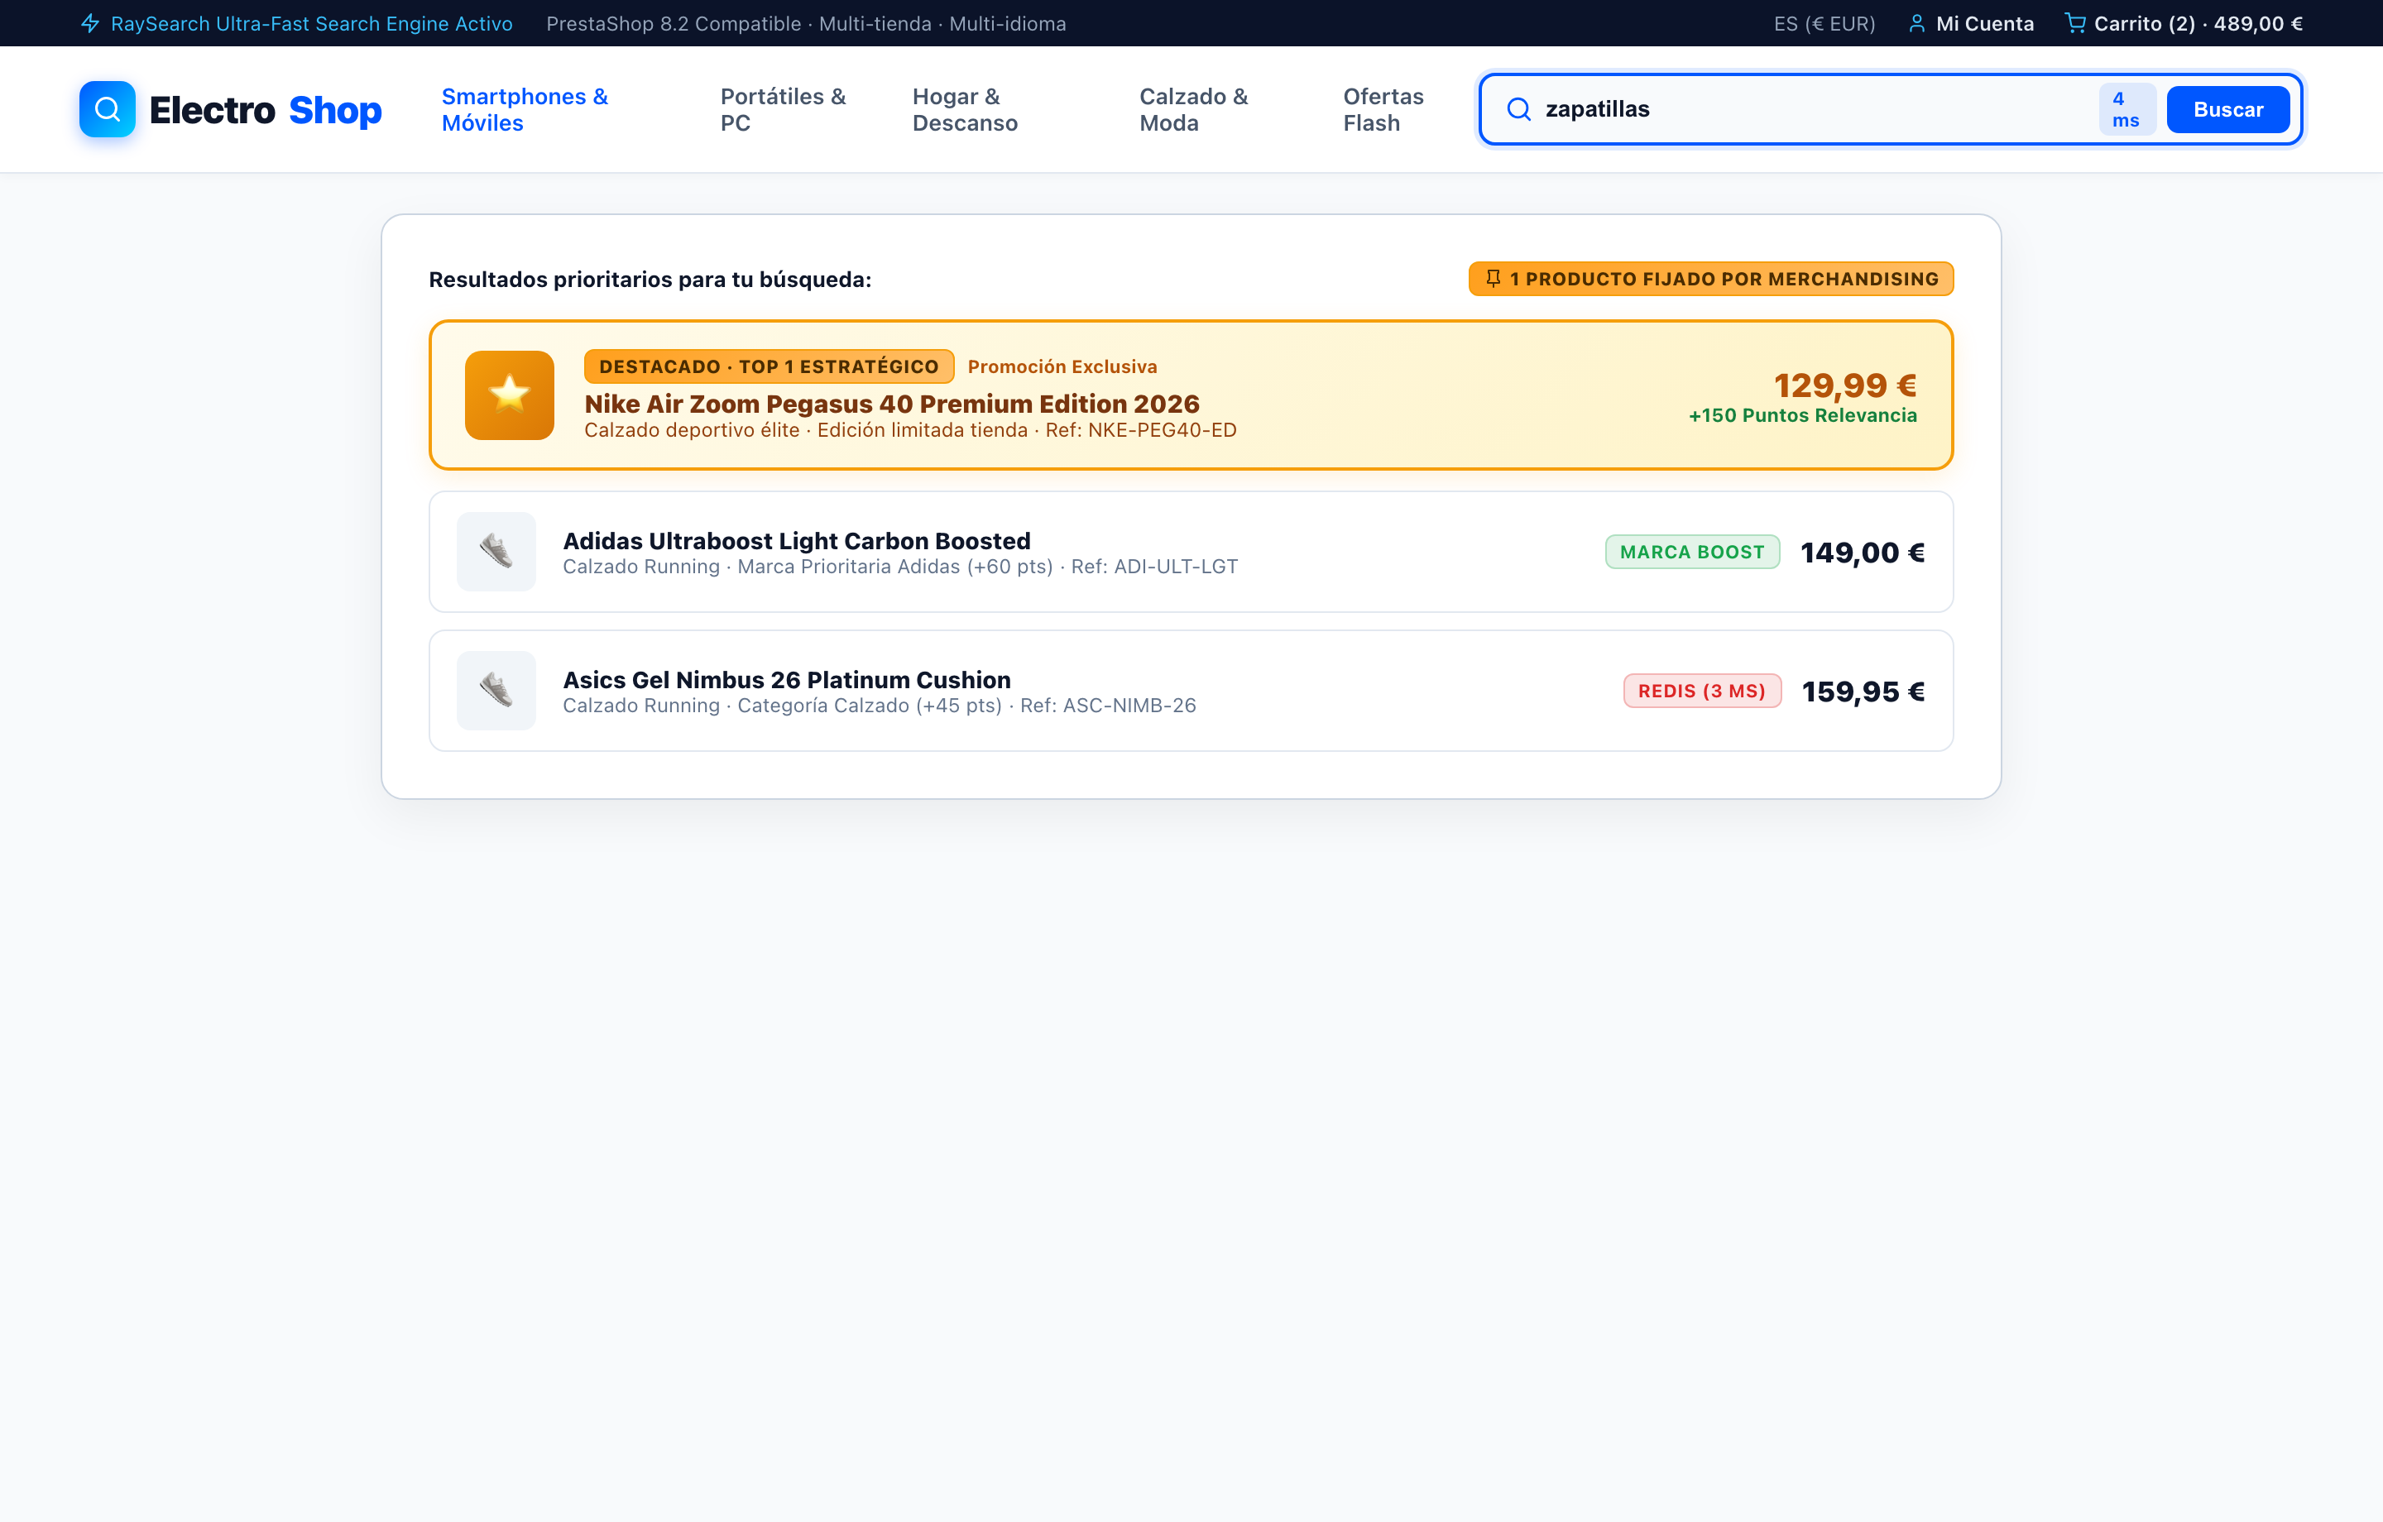Click the Ref: NKE-PEG40-ED description line
This screenshot has width=2383, height=1522.
(910, 429)
